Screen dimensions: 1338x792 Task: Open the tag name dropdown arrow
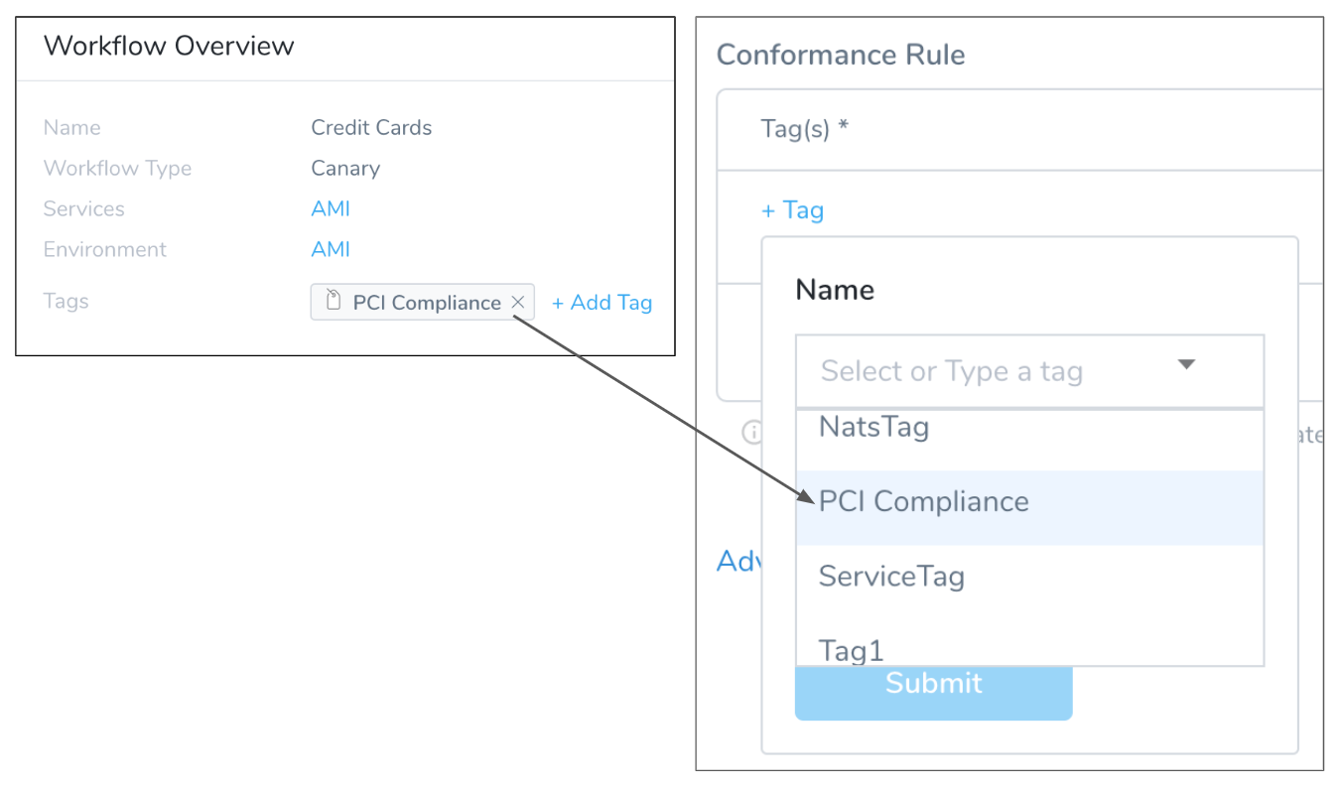click(1185, 365)
